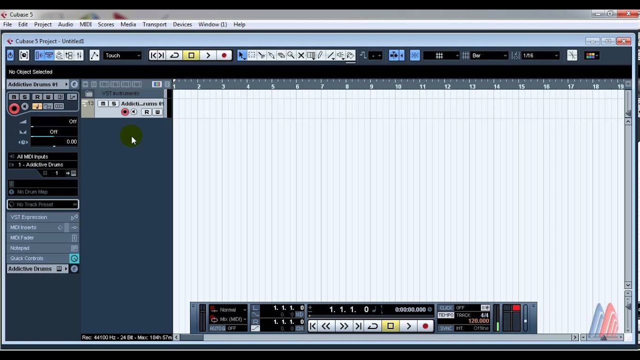Select the Erase tool
The width and height of the screenshot is (640, 360).
(x=281, y=55)
